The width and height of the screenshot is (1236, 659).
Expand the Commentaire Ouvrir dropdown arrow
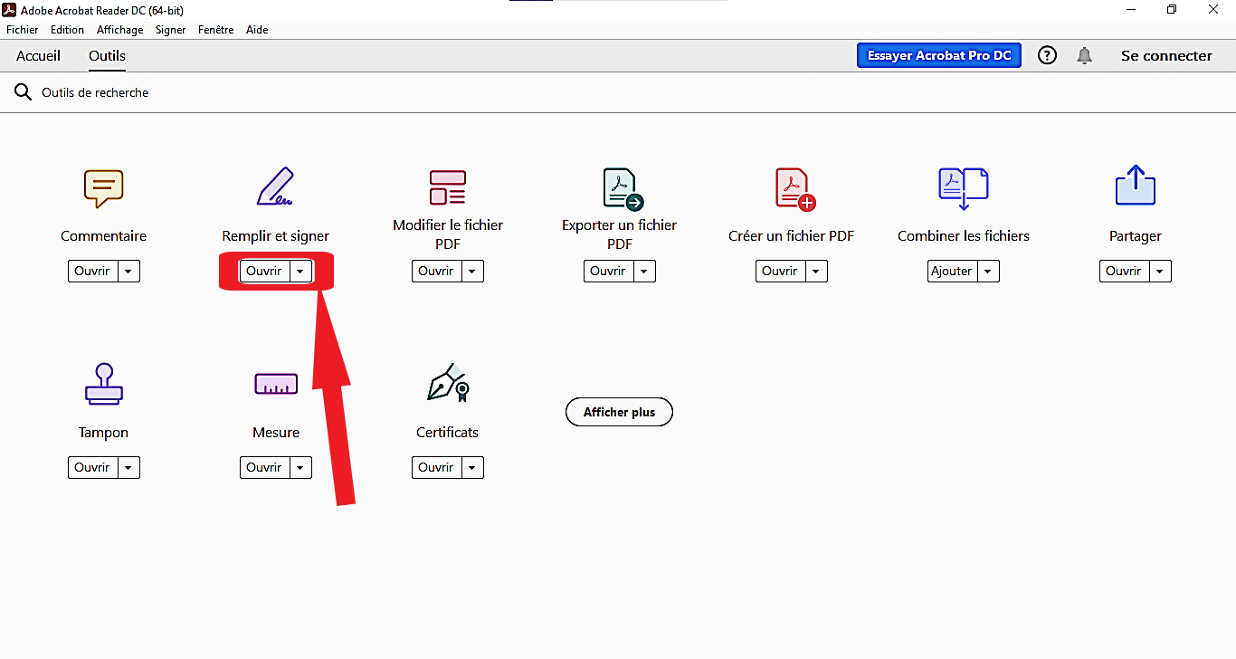click(128, 271)
